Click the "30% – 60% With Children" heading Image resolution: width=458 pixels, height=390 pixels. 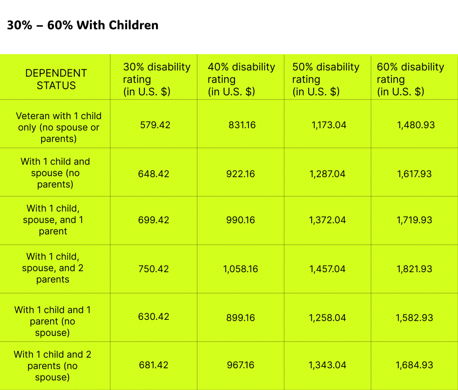pyautogui.click(x=83, y=25)
